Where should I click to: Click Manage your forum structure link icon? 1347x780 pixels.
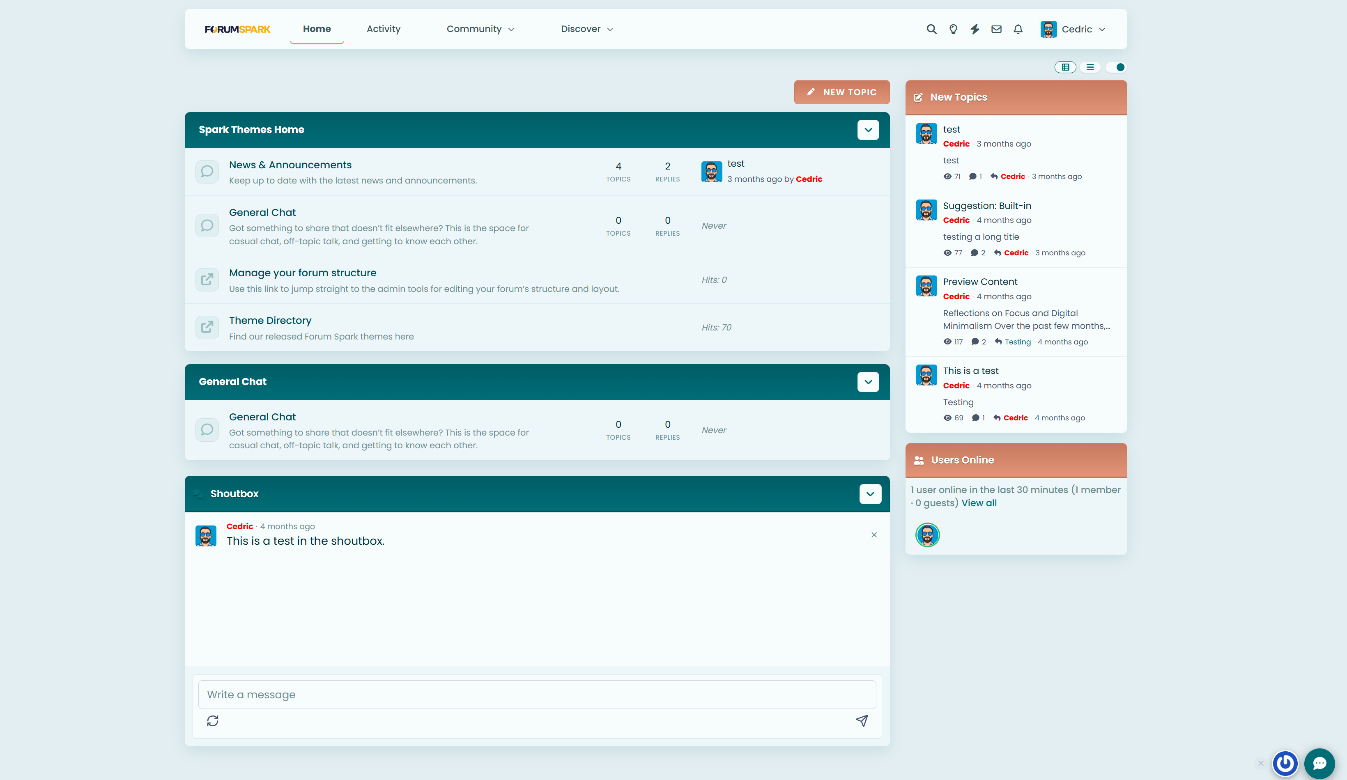click(207, 280)
